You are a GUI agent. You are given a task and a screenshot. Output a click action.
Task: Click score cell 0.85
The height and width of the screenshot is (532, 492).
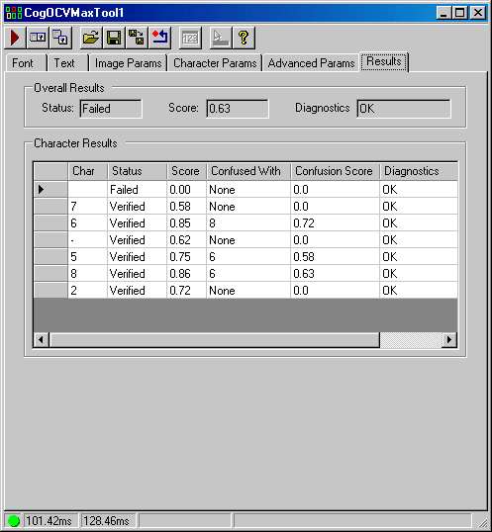coord(186,222)
